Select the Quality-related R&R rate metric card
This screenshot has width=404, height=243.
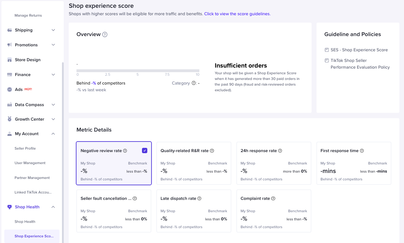click(194, 163)
